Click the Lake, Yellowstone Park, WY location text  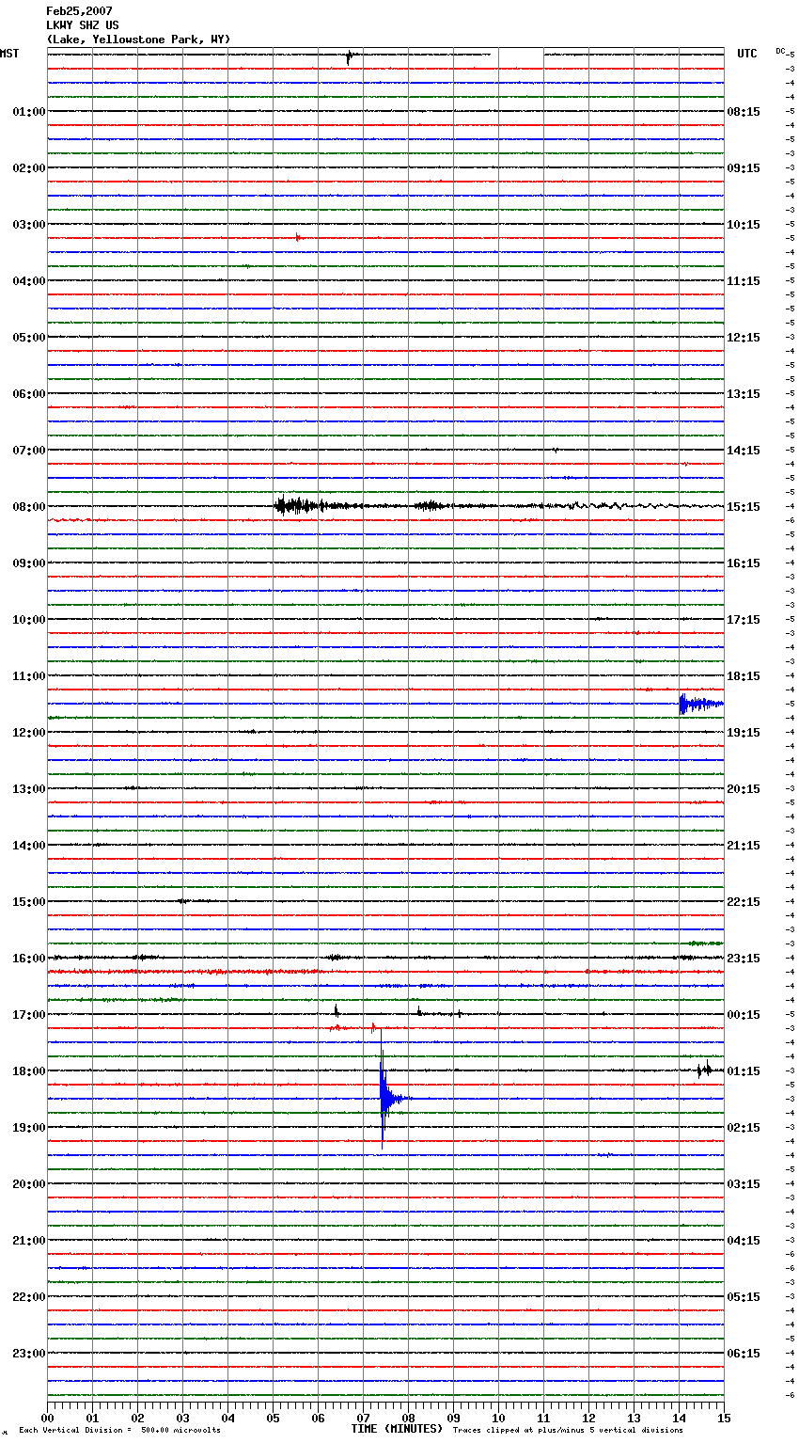138,40
